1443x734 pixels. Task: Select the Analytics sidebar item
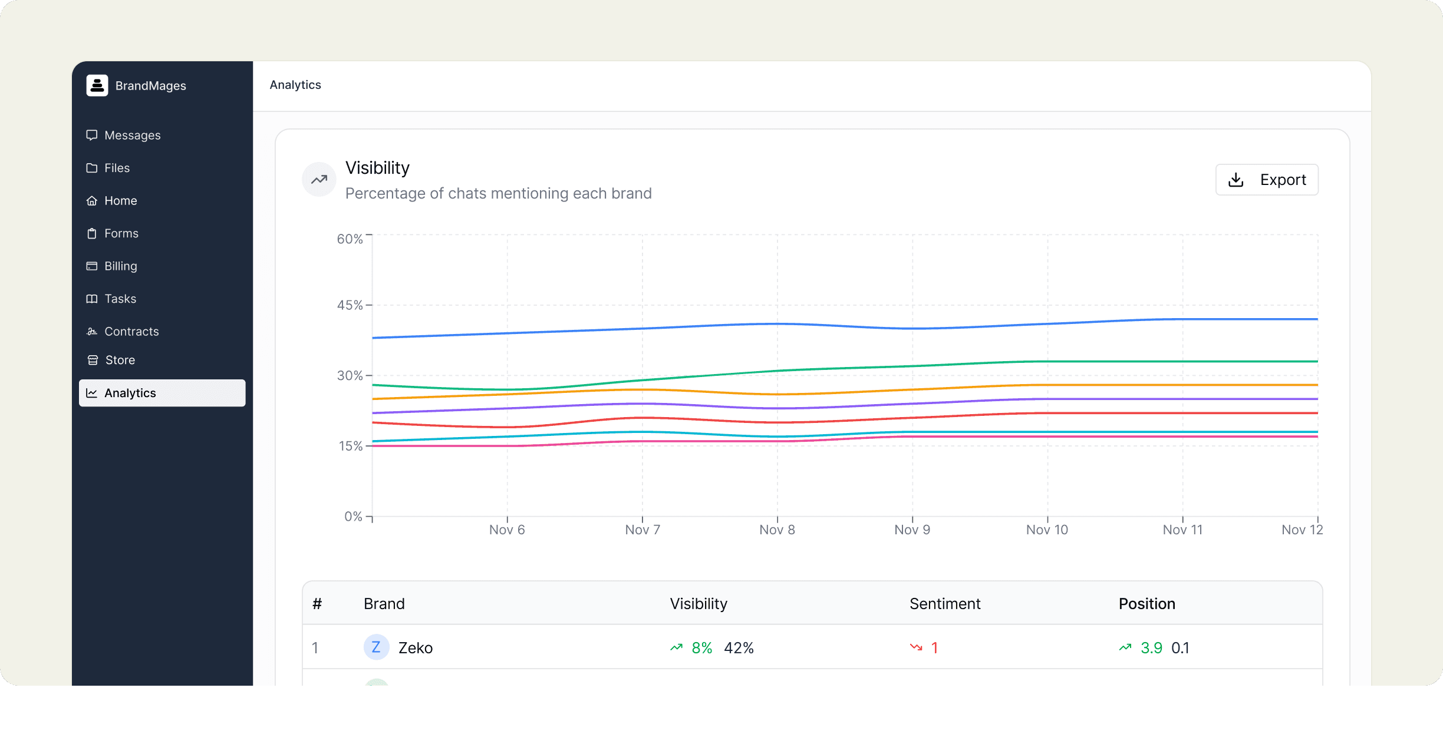tap(162, 393)
